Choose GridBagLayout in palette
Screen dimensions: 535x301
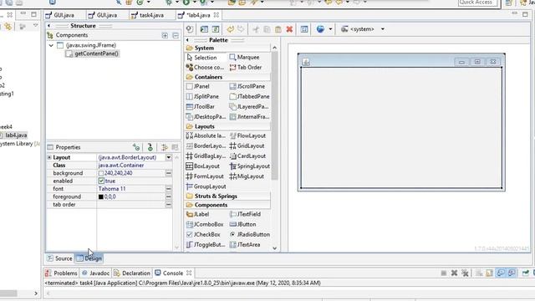click(206, 156)
